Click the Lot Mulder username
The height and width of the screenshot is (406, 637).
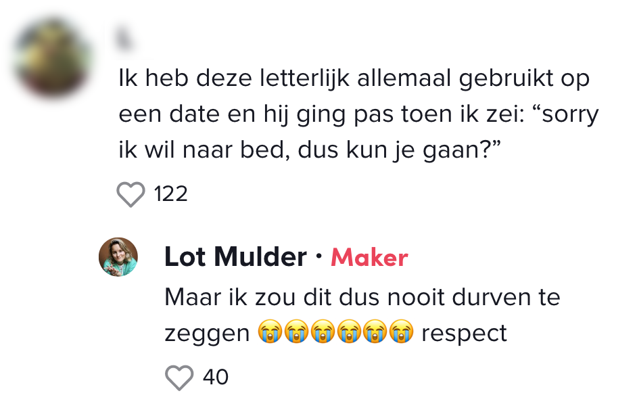click(x=235, y=257)
